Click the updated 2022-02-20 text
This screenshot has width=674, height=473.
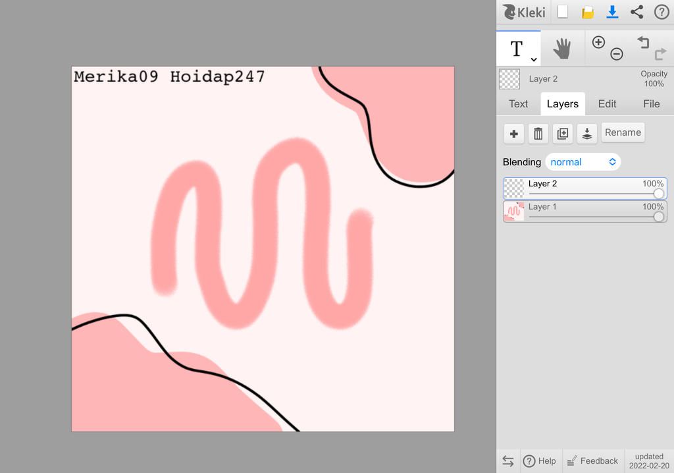coord(649,461)
